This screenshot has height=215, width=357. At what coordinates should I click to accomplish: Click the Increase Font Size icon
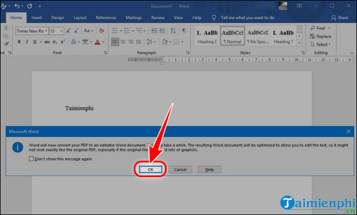point(68,31)
